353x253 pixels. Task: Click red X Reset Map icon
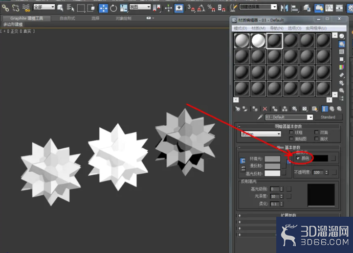[x=265, y=109]
